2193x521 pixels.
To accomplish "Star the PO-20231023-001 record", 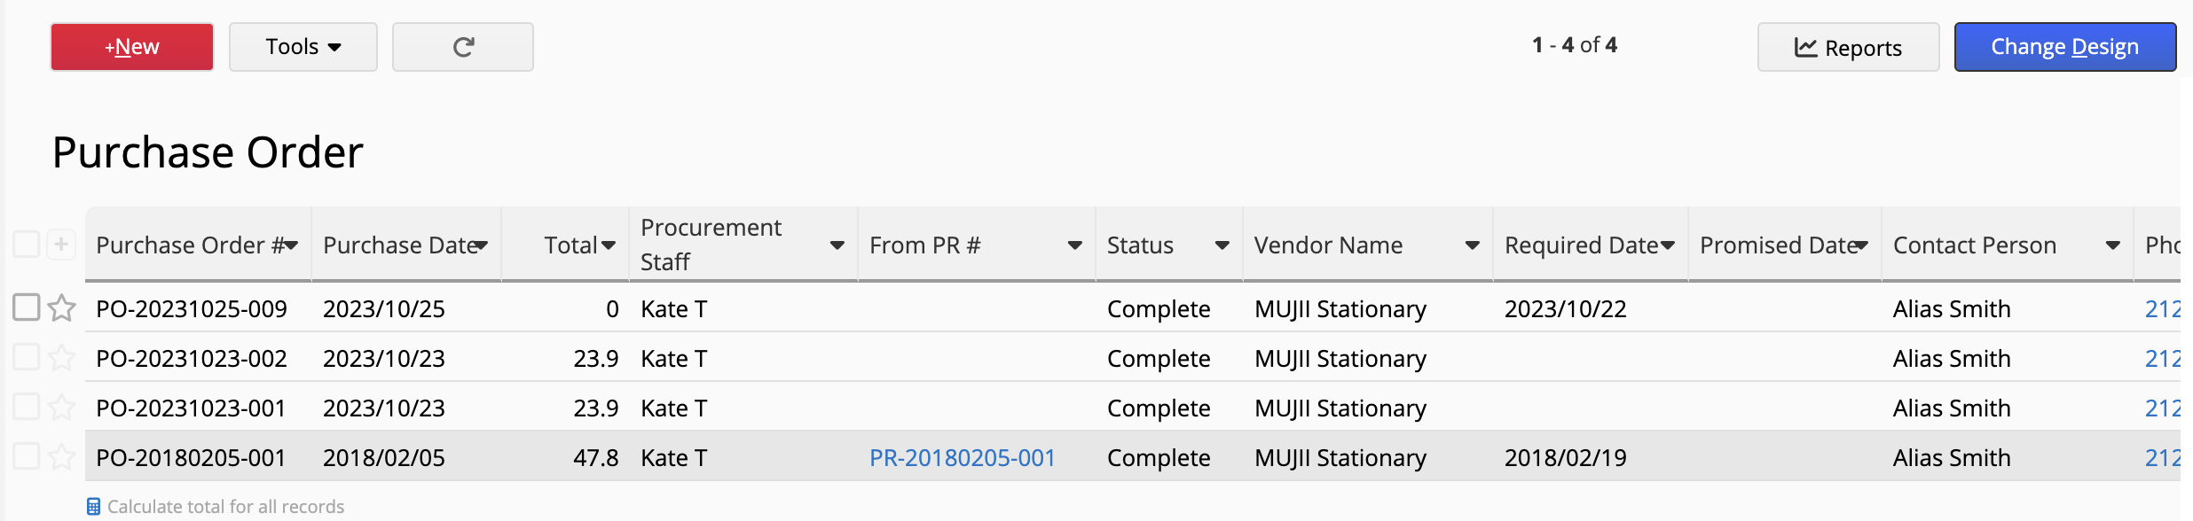I will pos(61,408).
